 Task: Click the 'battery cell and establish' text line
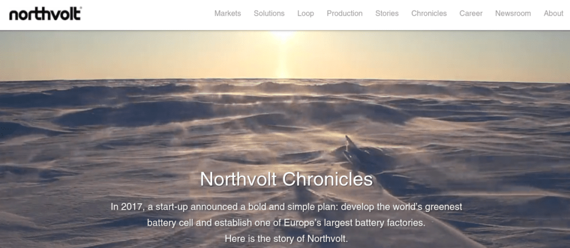pyautogui.click(x=286, y=223)
